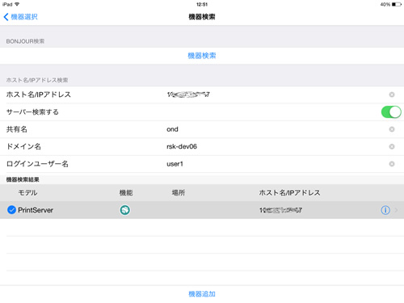Click the ホスト名/IPアドレス results column header

click(289, 192)
